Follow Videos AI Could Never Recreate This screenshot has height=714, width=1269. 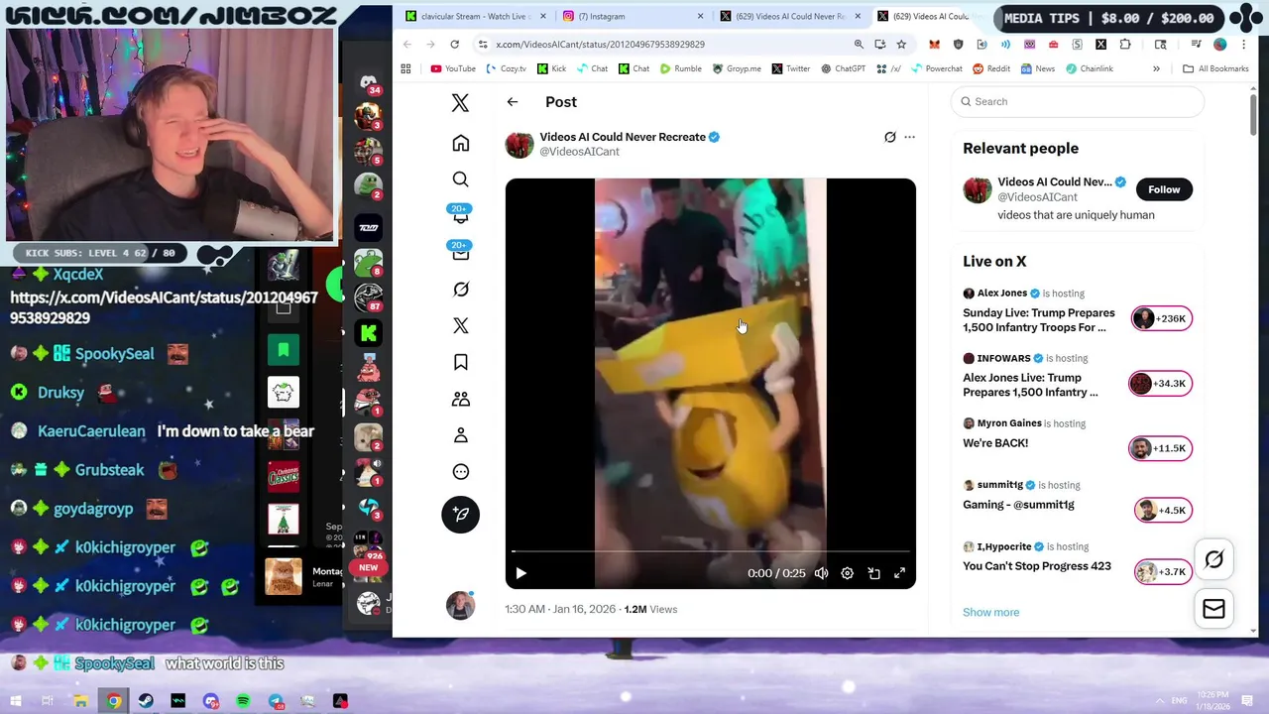pos(1164,189)
